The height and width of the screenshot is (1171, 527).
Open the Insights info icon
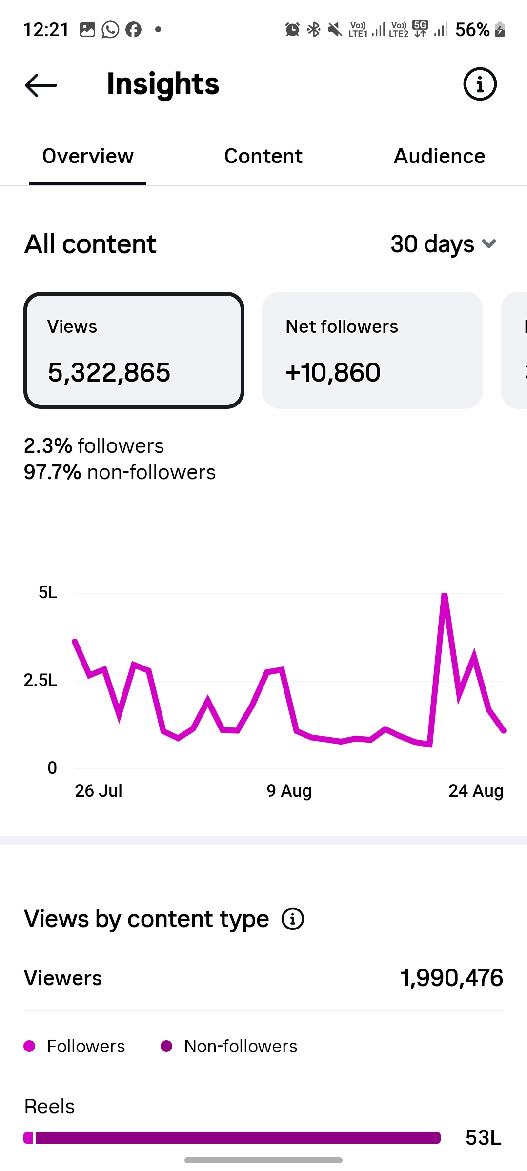click(x=480, y=84)
